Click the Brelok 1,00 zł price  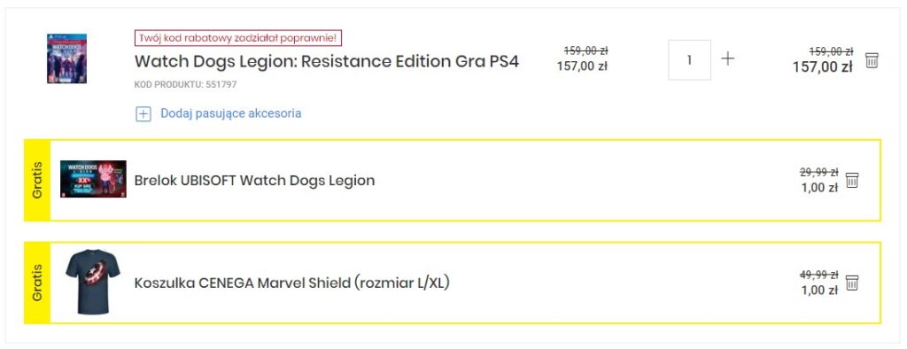click(819, 188)
